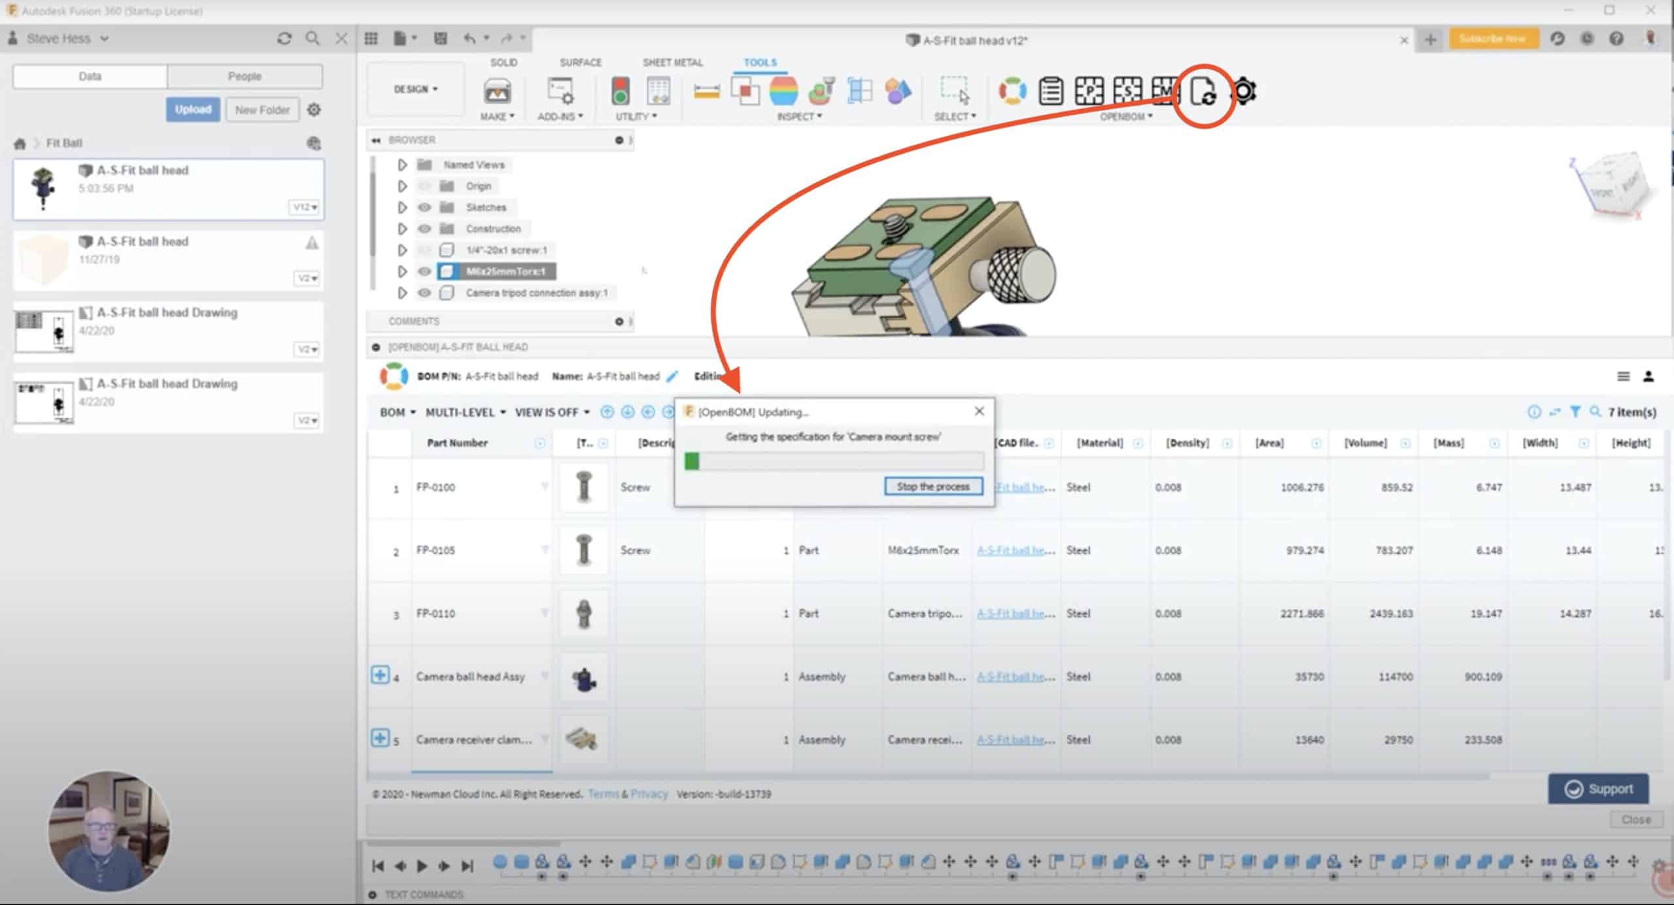The height and width of the screenshot is (905, 1674).
Task: Open the OpenBOM user profile icon
Action: pos(1648,376)
